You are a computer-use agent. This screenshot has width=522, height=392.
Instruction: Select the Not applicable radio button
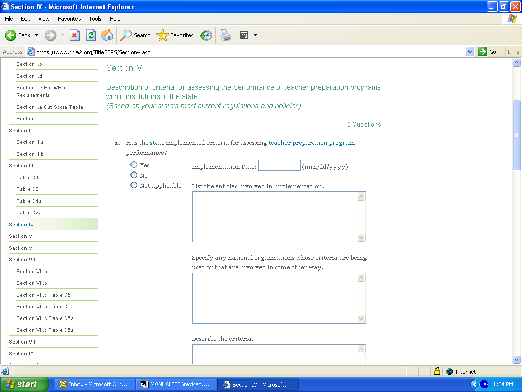[134, 185]
